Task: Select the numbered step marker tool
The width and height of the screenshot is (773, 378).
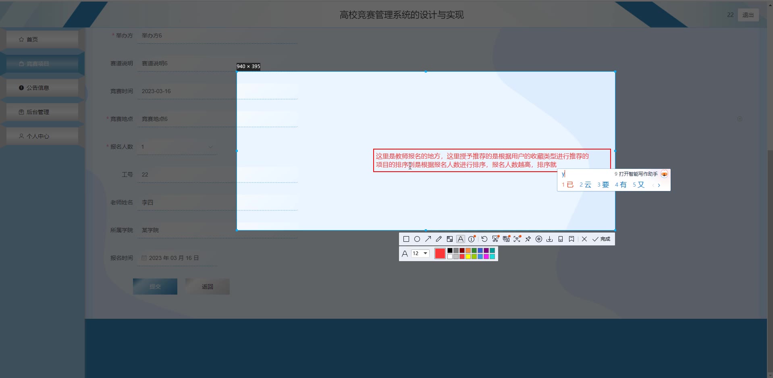Action: (x=472, y=239)
